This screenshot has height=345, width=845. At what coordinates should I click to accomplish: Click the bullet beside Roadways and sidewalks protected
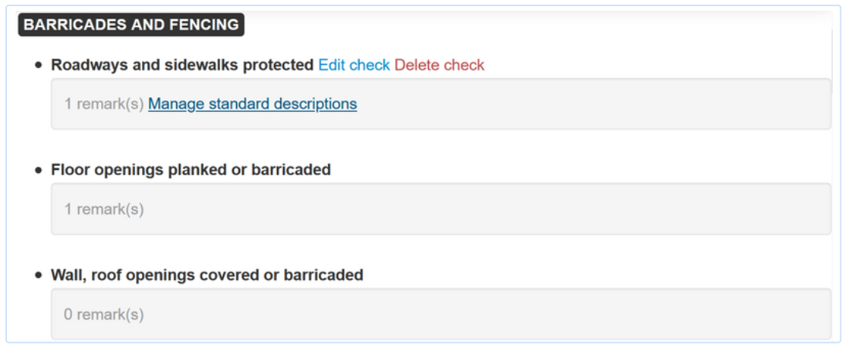[x=39, y=66]
